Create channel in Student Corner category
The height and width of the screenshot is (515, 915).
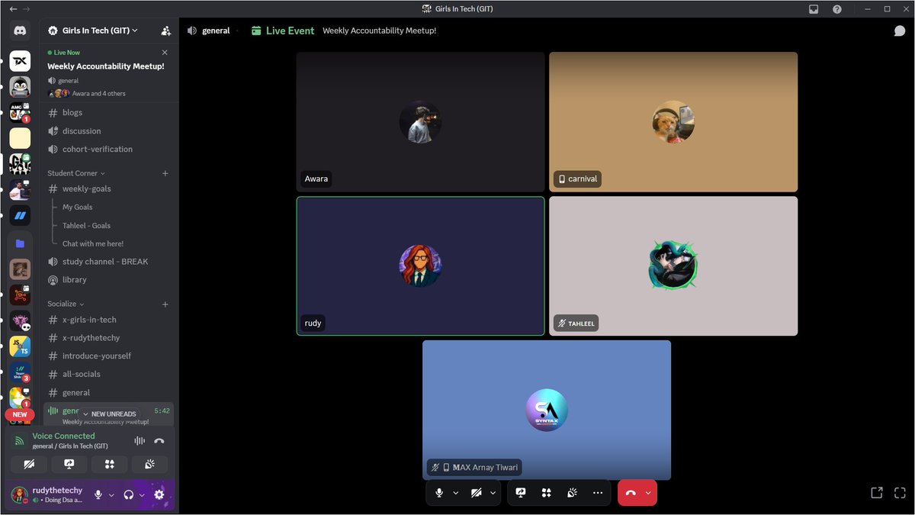[x=165, y=173]
